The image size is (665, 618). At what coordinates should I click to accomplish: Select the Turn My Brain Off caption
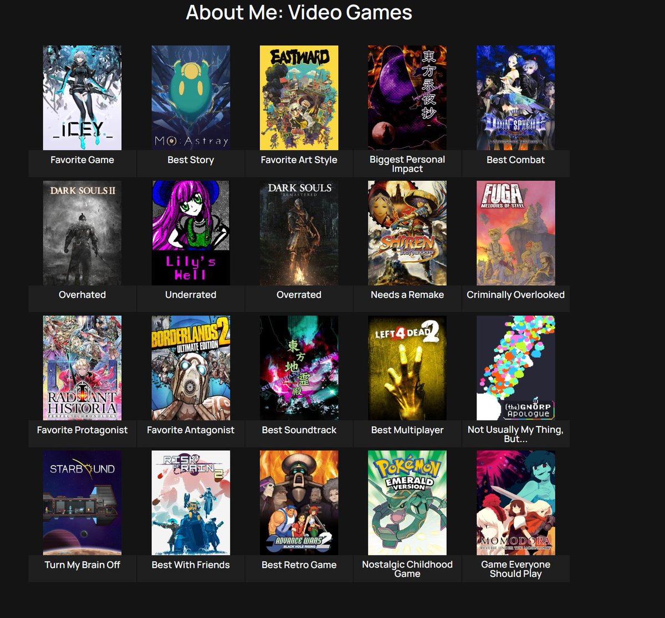pos(82,565)
